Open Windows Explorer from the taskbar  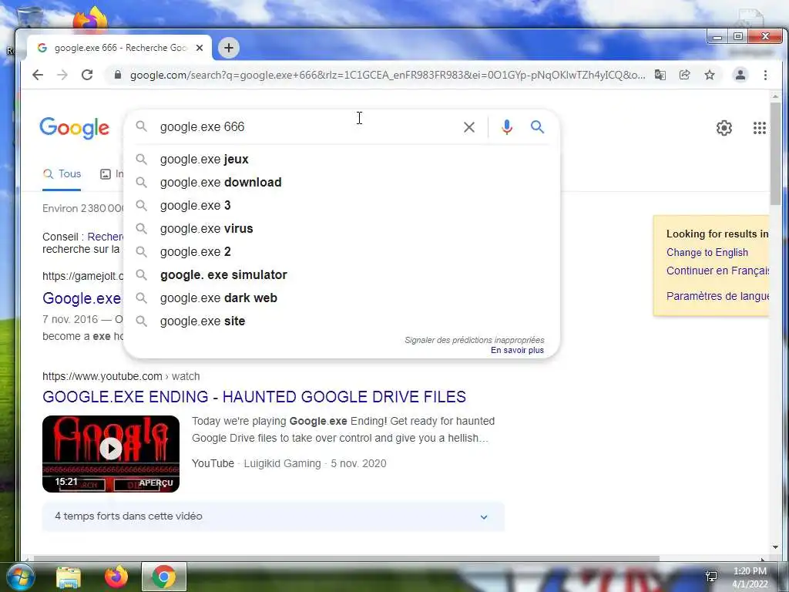click(x=69, y=577)
